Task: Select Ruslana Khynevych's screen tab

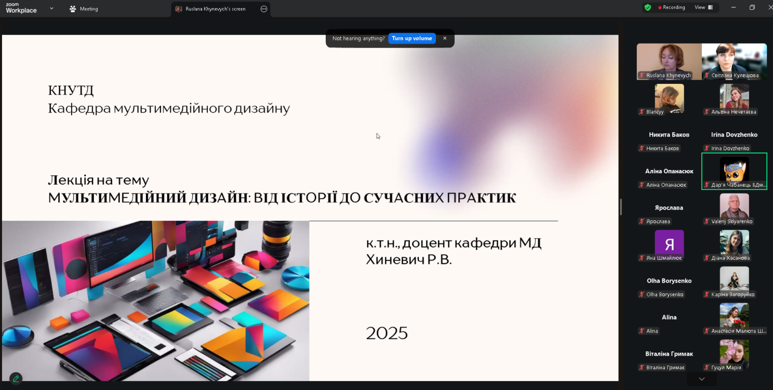Action: pyautogui.click(x=215, y=9)
